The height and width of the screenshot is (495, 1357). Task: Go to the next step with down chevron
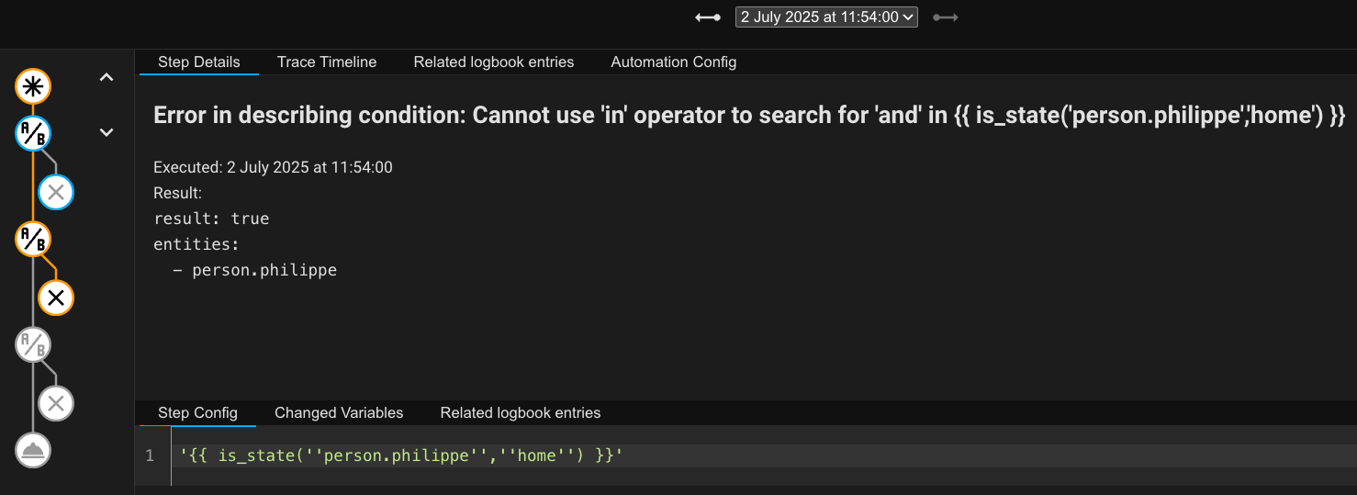(x=107, y=132)
